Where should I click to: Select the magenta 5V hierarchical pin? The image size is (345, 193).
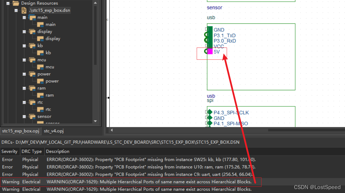[210, 52]
